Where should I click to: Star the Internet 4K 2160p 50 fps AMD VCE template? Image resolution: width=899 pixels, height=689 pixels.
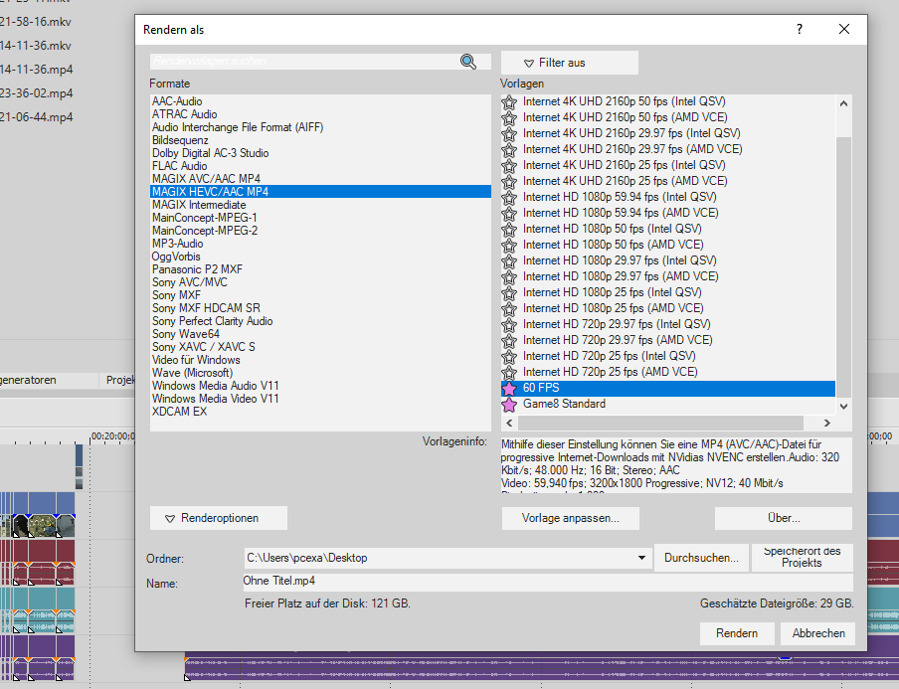[x=510, y=117]
